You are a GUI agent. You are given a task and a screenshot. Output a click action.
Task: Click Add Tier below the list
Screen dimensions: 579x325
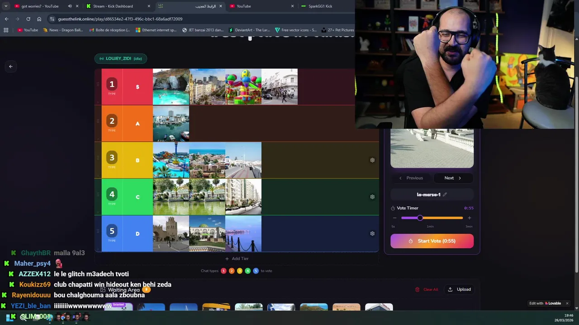tap(237, 259)
